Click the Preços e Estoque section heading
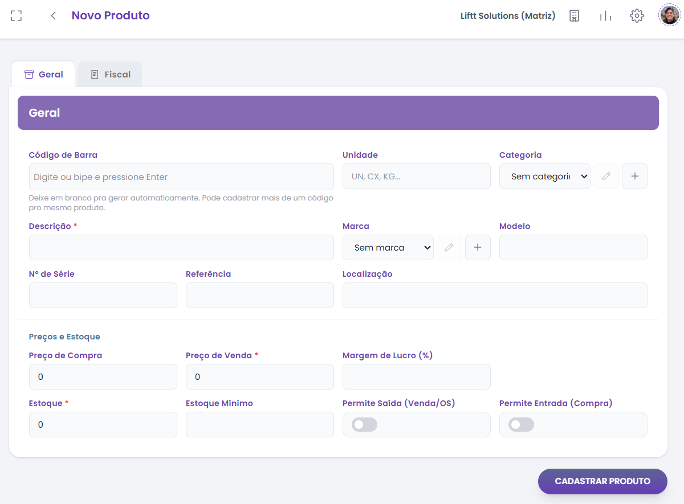Image resolution: width=684 pixels, height=504 pixels. [64, 337]
